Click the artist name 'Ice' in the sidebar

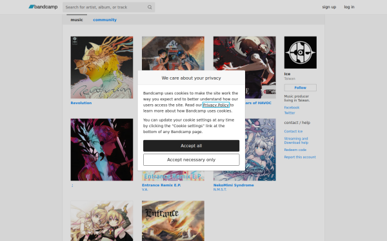[x=287, y=74]
